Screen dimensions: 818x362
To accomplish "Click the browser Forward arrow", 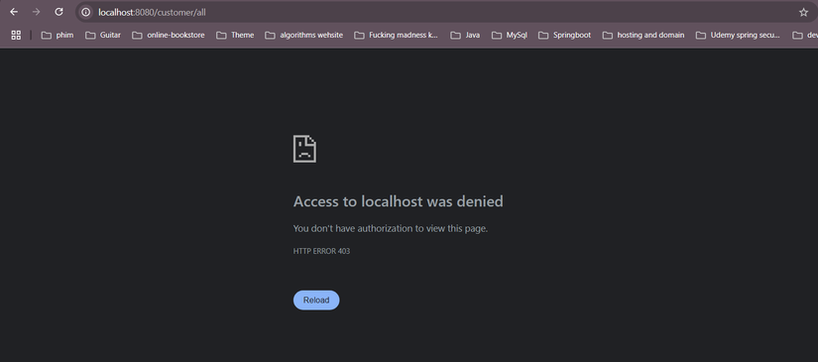I will tap(36, 12).
